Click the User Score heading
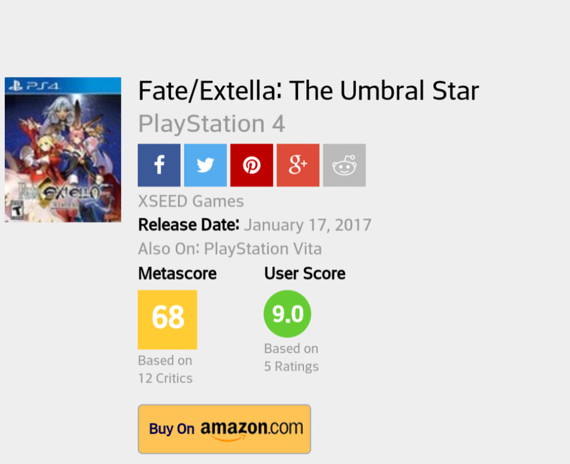 (305, 273)
